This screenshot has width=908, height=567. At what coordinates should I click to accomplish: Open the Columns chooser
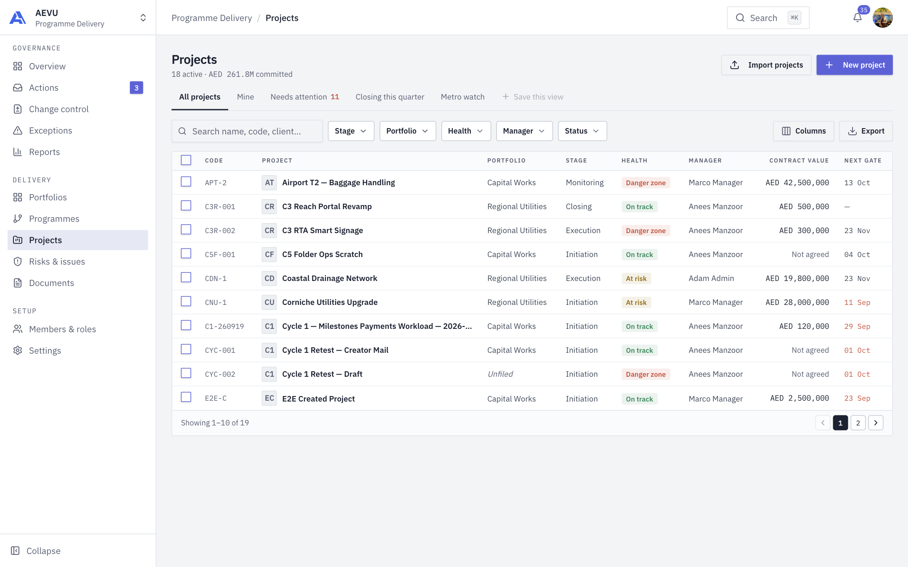pyautogui.click(x=803, y=131)
